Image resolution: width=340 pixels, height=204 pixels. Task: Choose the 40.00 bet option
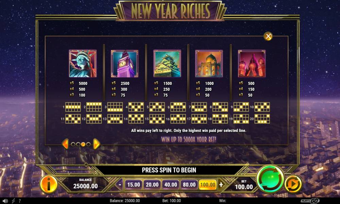[x=171, y=185]
